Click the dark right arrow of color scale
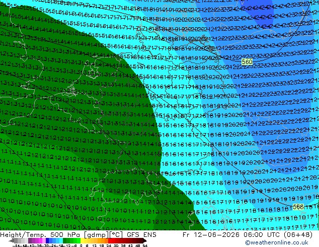 tap(145, 241)
